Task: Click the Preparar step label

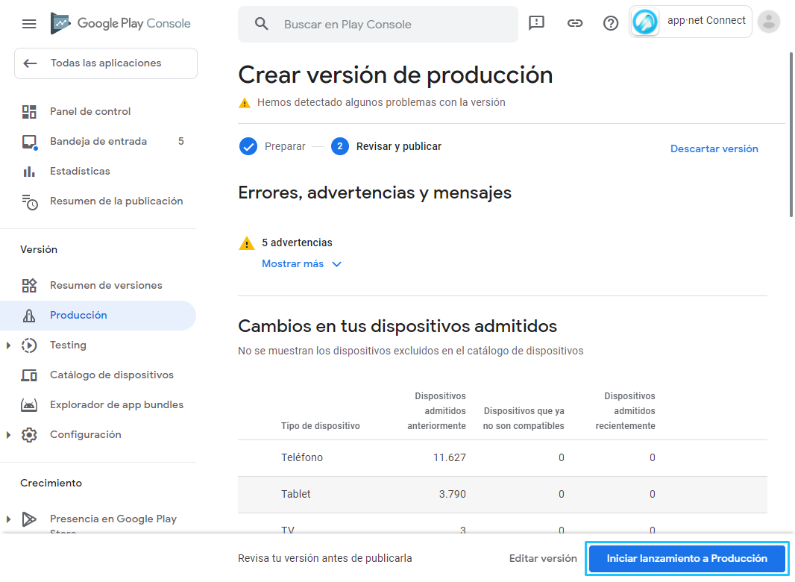Action: (285, 147)
